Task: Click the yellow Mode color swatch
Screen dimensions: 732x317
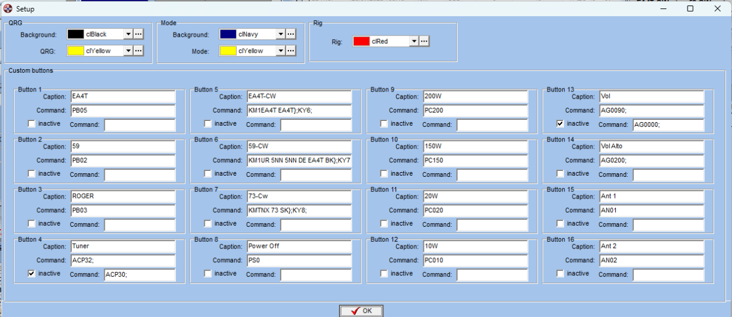Action: tap(228, 51)
